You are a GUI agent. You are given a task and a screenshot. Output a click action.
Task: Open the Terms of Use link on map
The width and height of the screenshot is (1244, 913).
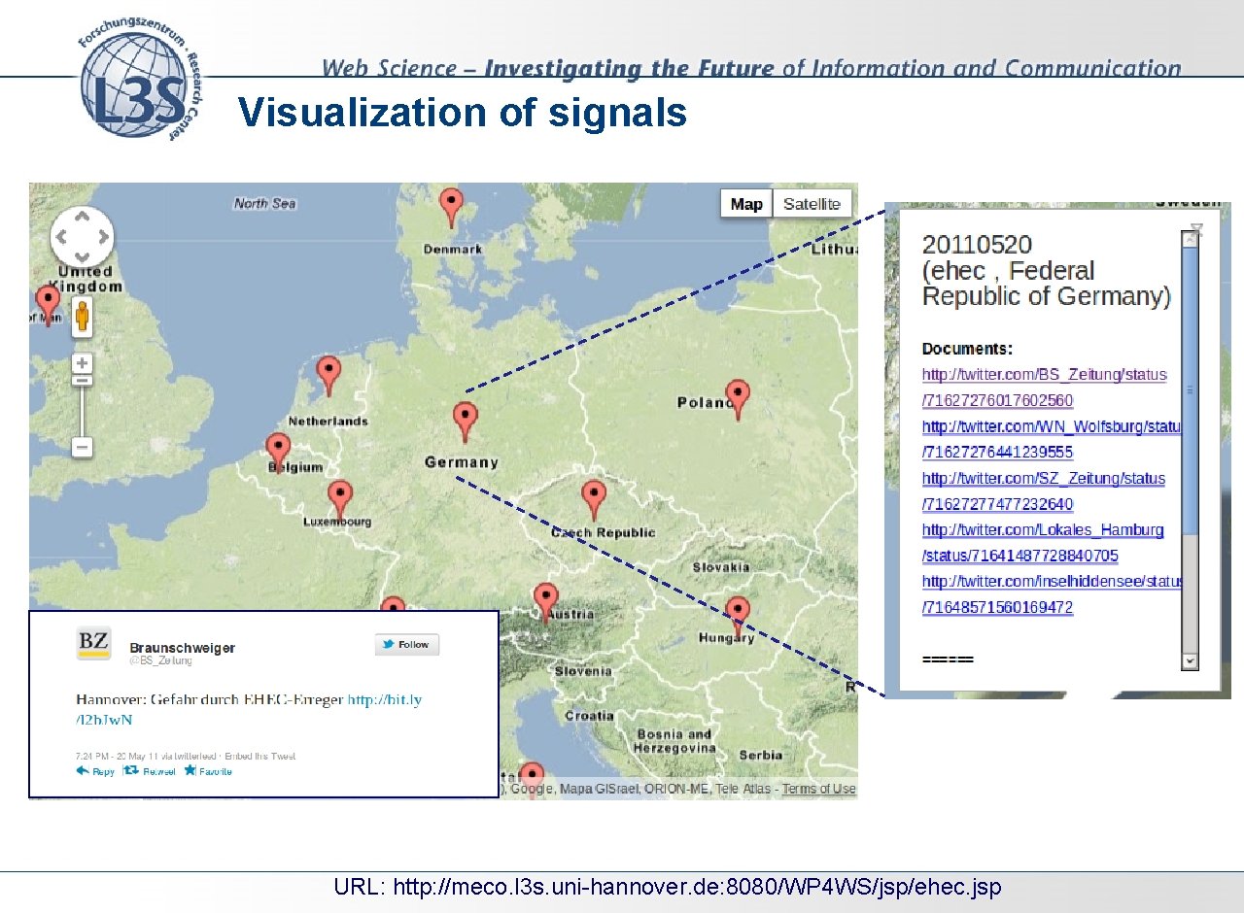click(x=819, y=789)
